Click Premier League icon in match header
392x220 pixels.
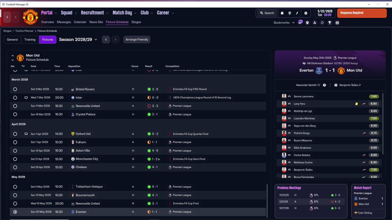pyautogui.click(x=335, y=58)
